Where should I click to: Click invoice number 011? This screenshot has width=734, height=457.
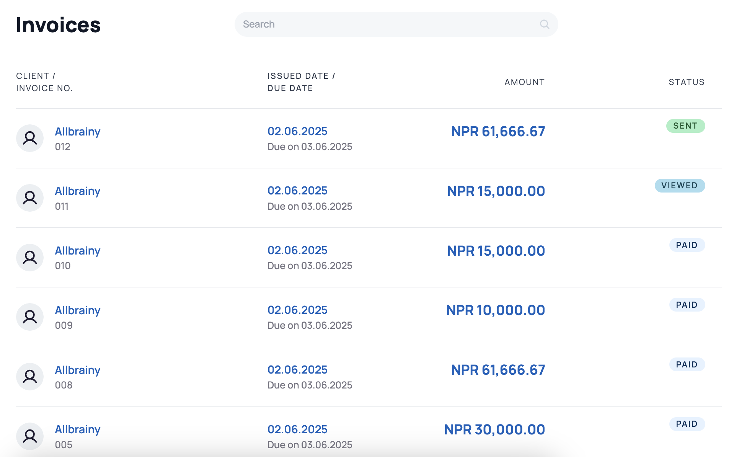(x=62, y=206)
